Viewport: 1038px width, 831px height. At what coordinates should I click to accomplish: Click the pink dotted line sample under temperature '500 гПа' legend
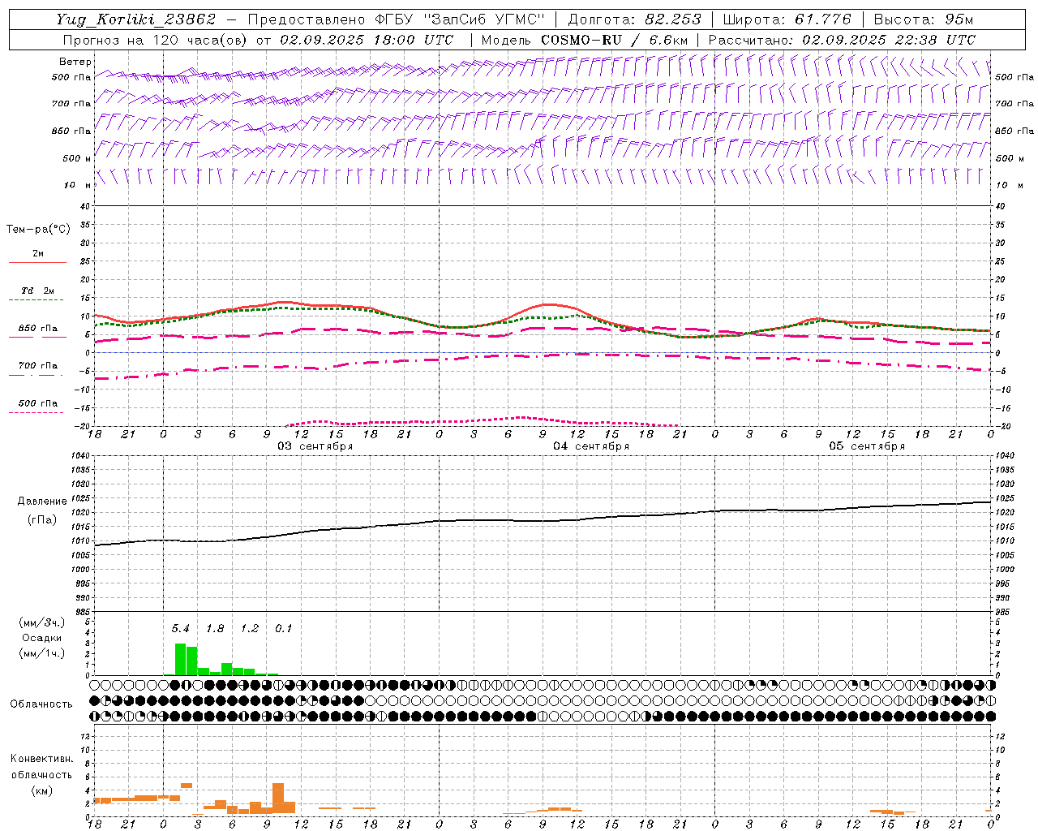(37, 412)
